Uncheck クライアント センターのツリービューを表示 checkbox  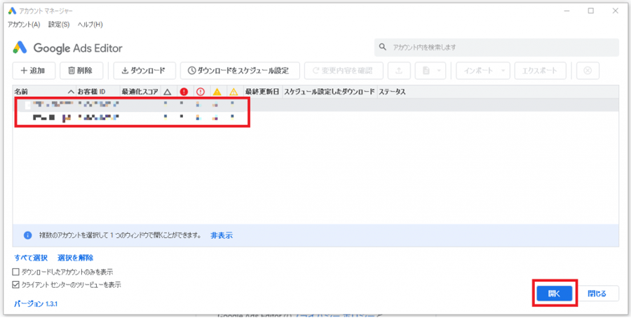click(x=16, y=284)
